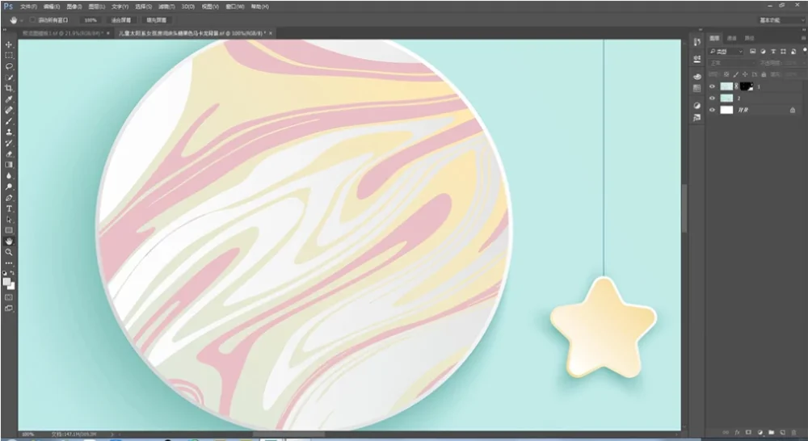Filter layers by pixel type
This screenshot has height=441, width=808.
[752, 52]
